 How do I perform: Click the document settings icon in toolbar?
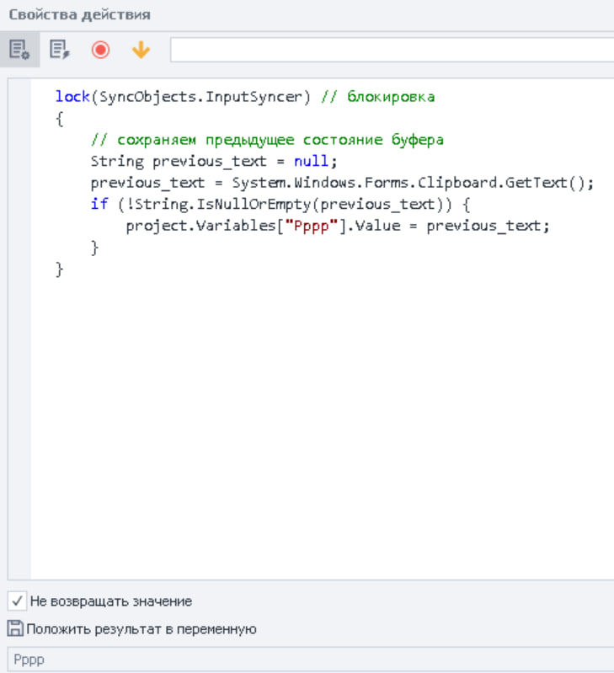pyautogui.click(x=19, y=50)
